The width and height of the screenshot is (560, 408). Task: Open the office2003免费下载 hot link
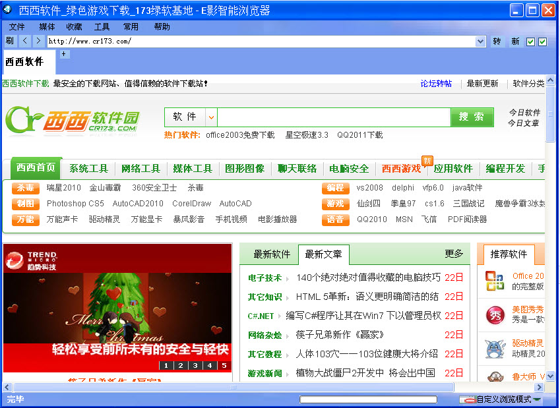[240, 135]
